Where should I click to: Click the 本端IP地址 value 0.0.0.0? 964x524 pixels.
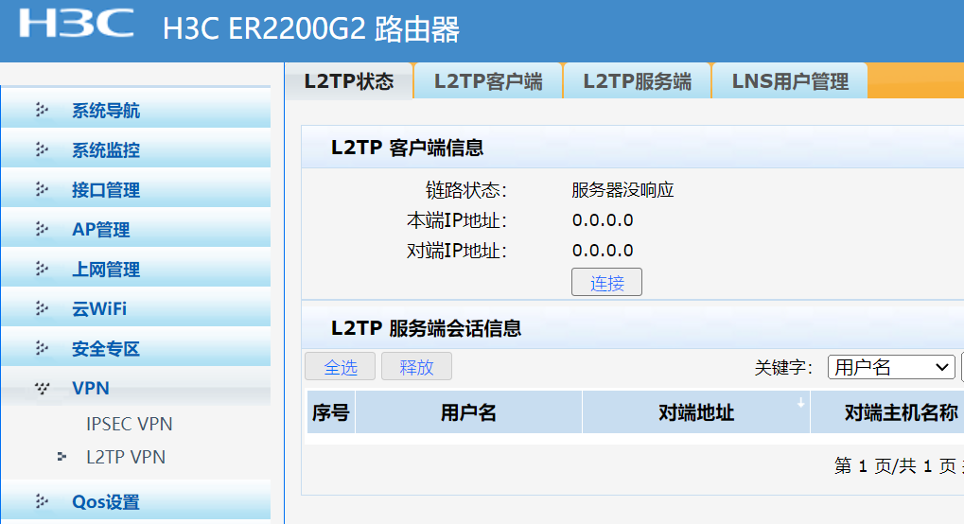[x=603, y=220]
